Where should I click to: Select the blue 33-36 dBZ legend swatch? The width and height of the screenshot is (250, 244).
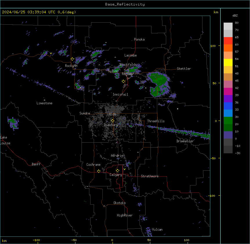[228, 106]
